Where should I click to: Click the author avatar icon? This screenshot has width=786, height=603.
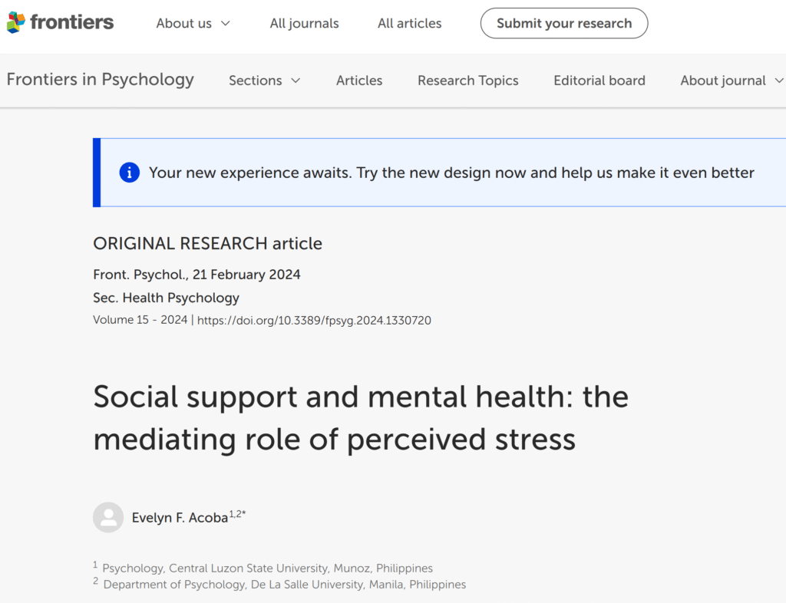coord(108,517)
